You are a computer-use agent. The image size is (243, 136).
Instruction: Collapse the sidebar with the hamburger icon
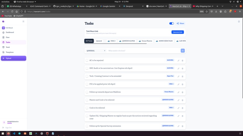tap(24, 21)
